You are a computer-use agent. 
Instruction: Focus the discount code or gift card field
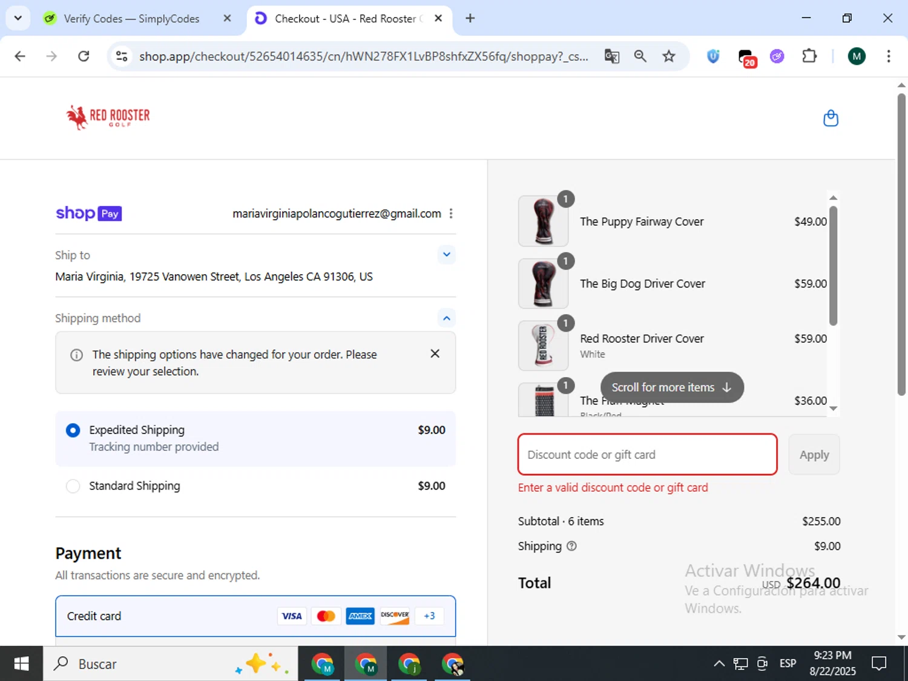click(x=648, y=455)
